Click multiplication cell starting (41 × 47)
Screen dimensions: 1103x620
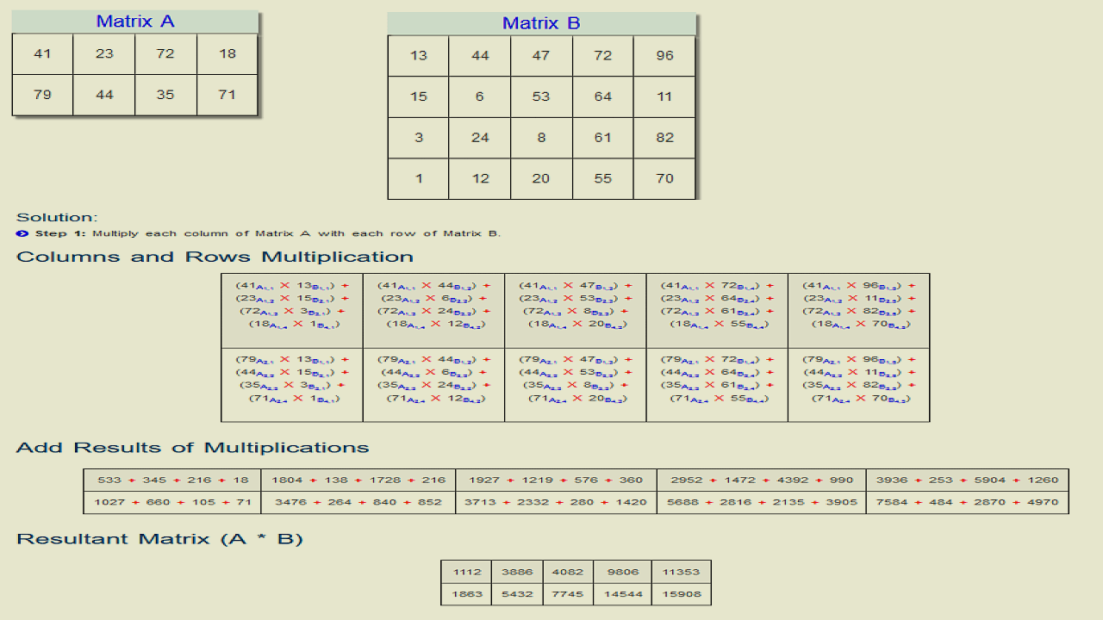pyautogui.click(x=576, y=311)
